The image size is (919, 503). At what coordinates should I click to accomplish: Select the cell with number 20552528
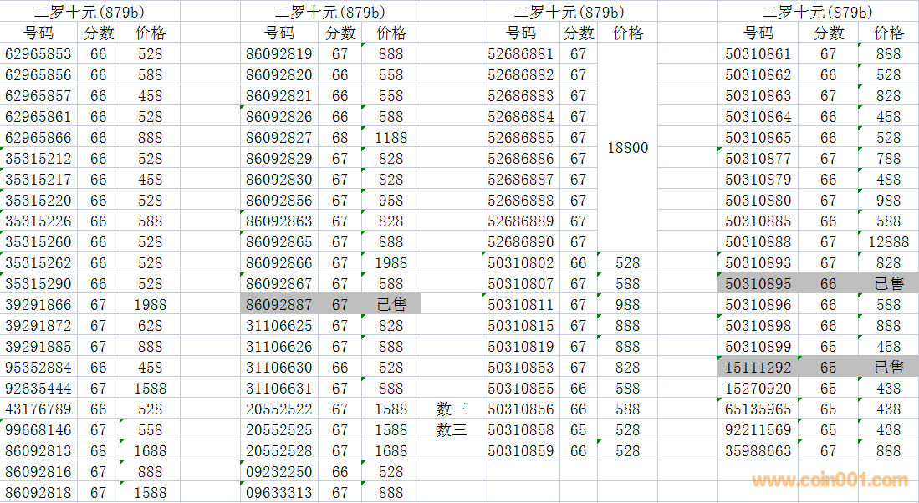(279, 450)
